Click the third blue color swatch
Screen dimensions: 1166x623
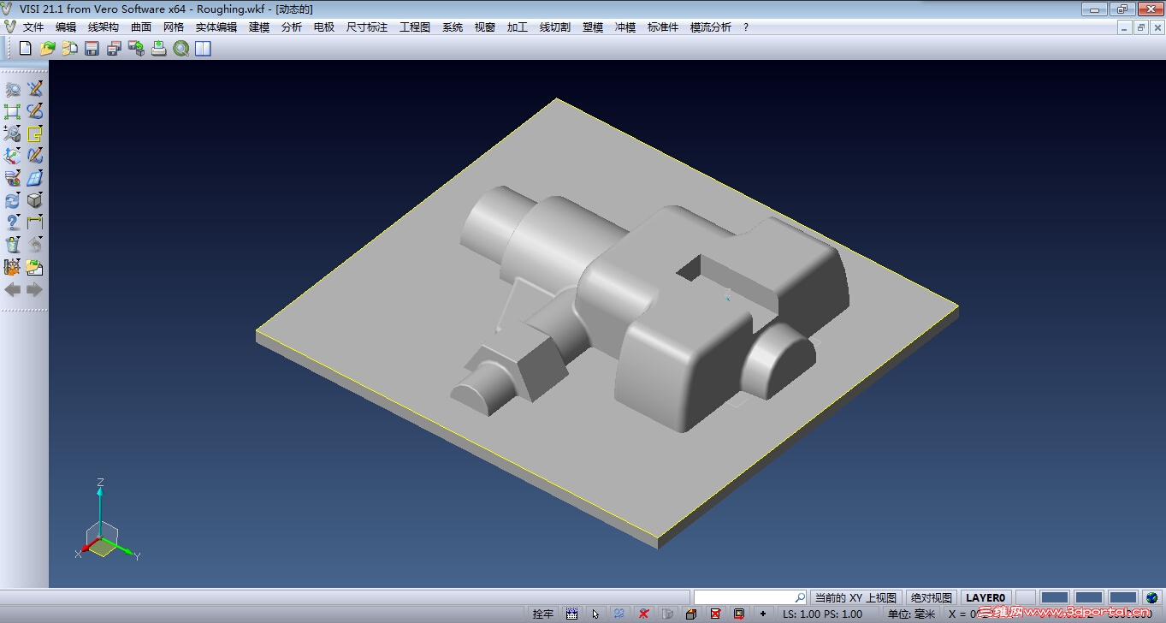(1123, 597)
